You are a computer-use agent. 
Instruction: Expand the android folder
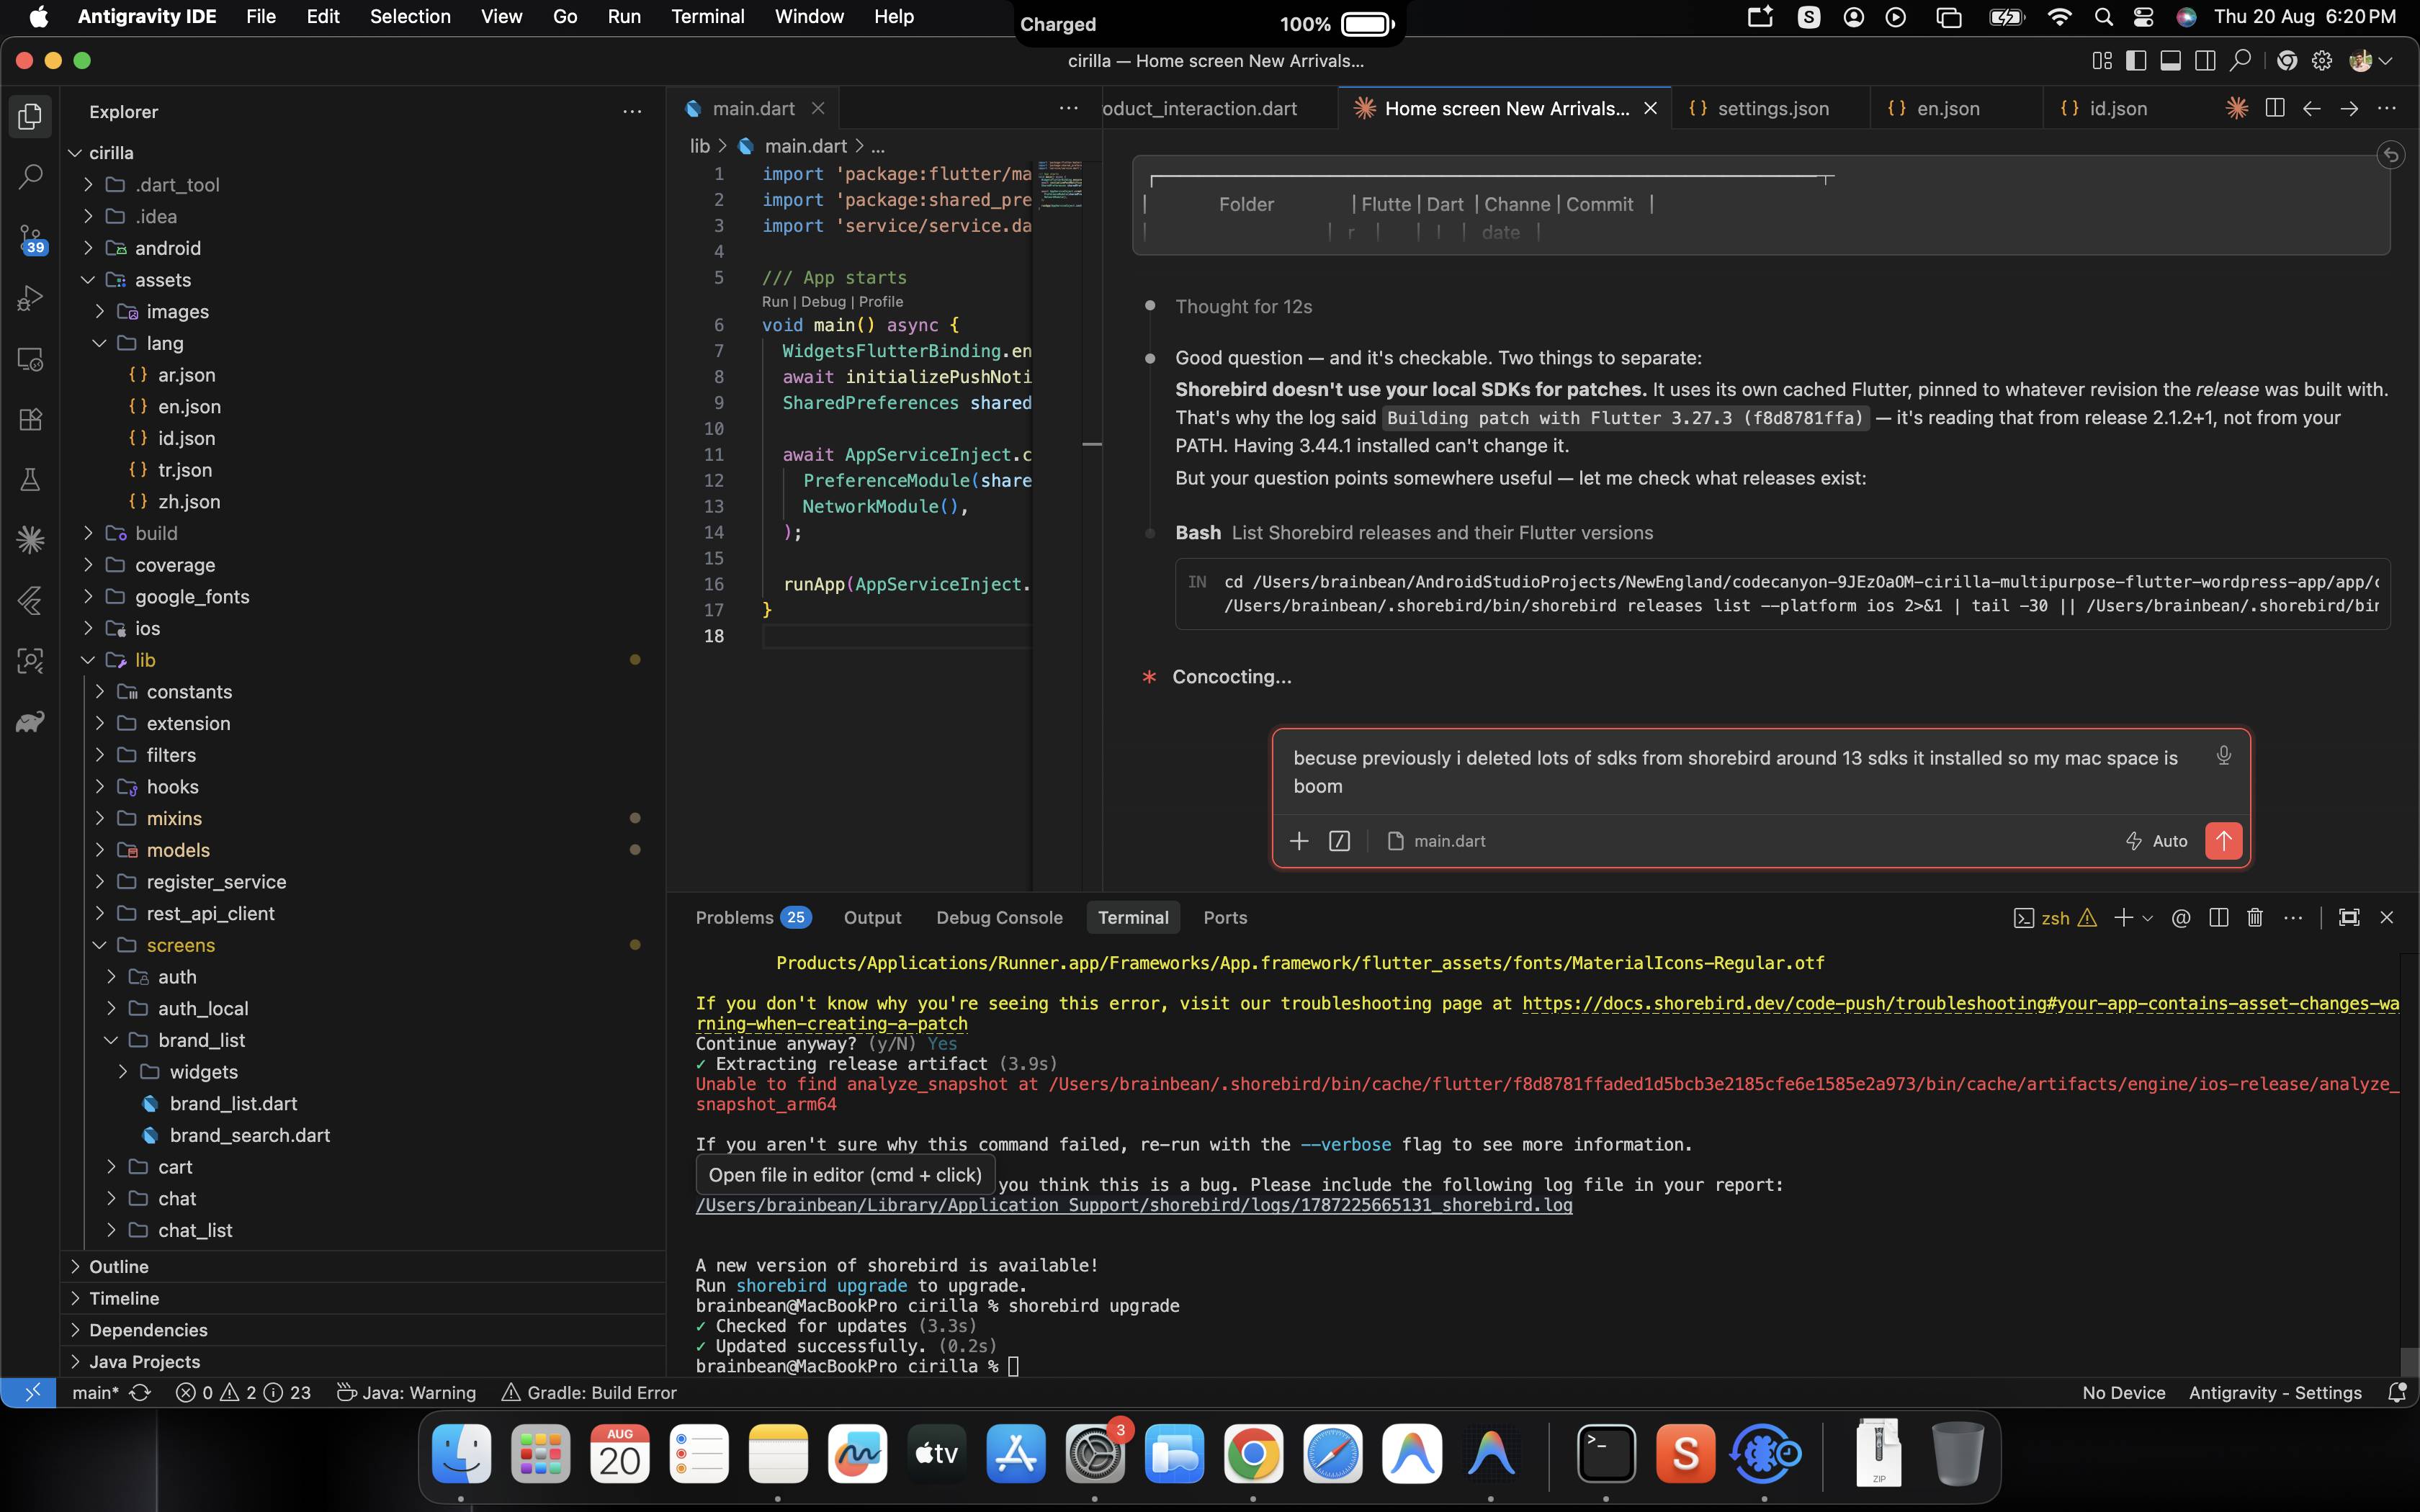(x=167, y=248)
